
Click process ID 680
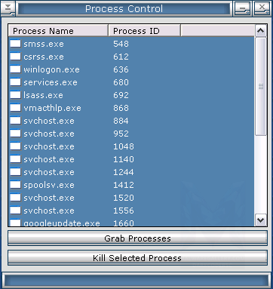[121, 82]
